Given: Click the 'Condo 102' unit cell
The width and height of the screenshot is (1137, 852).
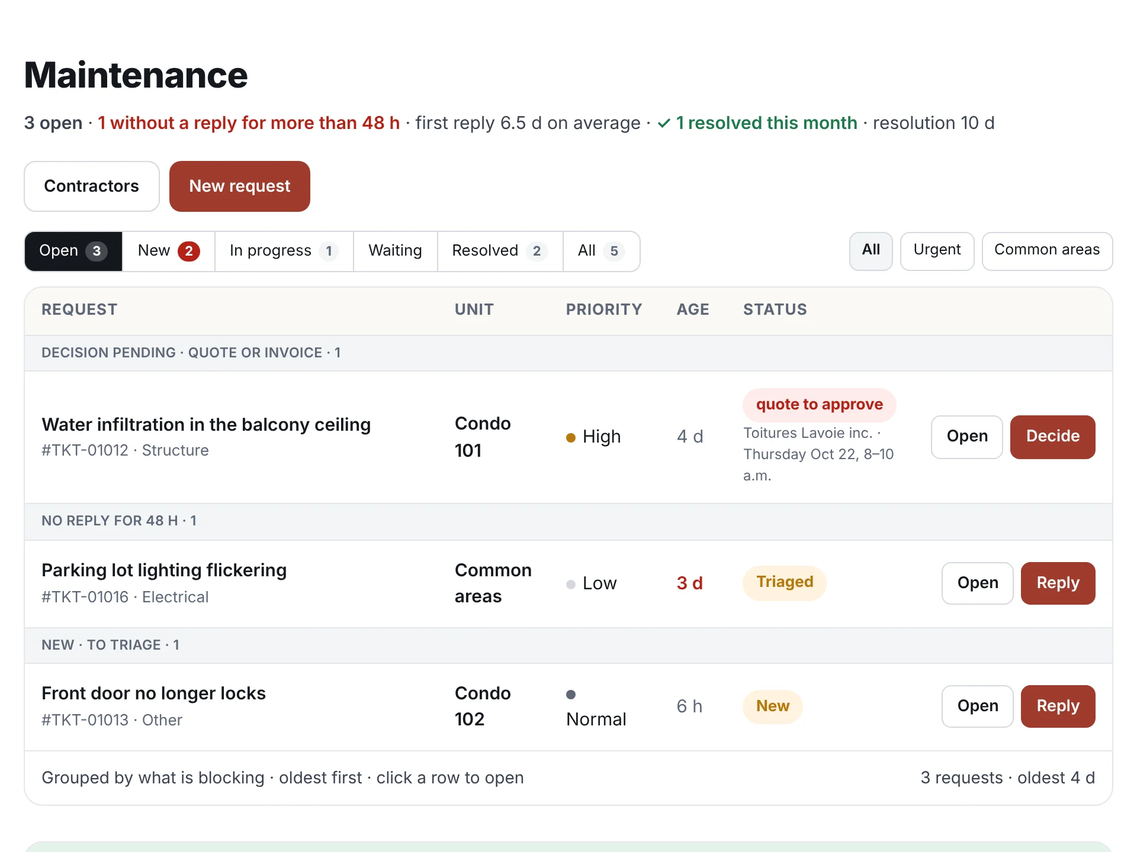Looking at the screenshot, I should [x=483, y=706].
